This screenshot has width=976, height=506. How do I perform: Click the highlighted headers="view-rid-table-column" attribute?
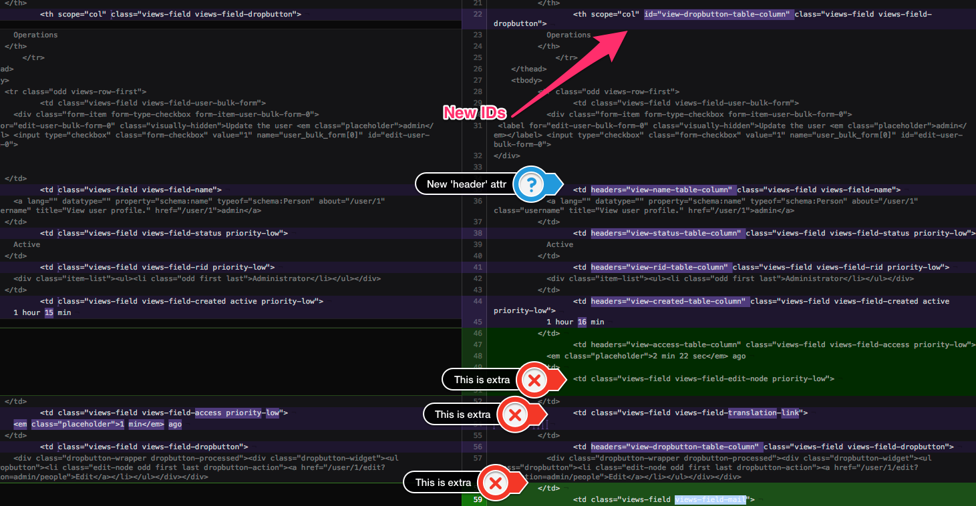(x=660, y=267)
